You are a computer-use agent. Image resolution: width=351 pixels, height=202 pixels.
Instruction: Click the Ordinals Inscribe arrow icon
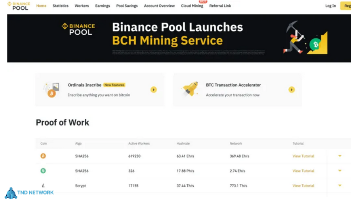click(x=154, y=90)
